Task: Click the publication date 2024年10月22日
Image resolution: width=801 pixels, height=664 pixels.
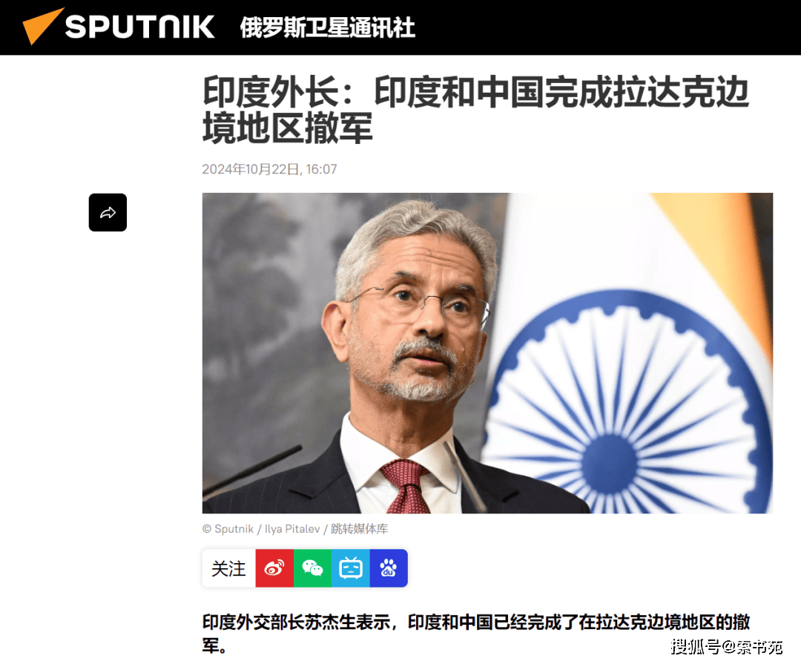Action: (x=251, y=169)
